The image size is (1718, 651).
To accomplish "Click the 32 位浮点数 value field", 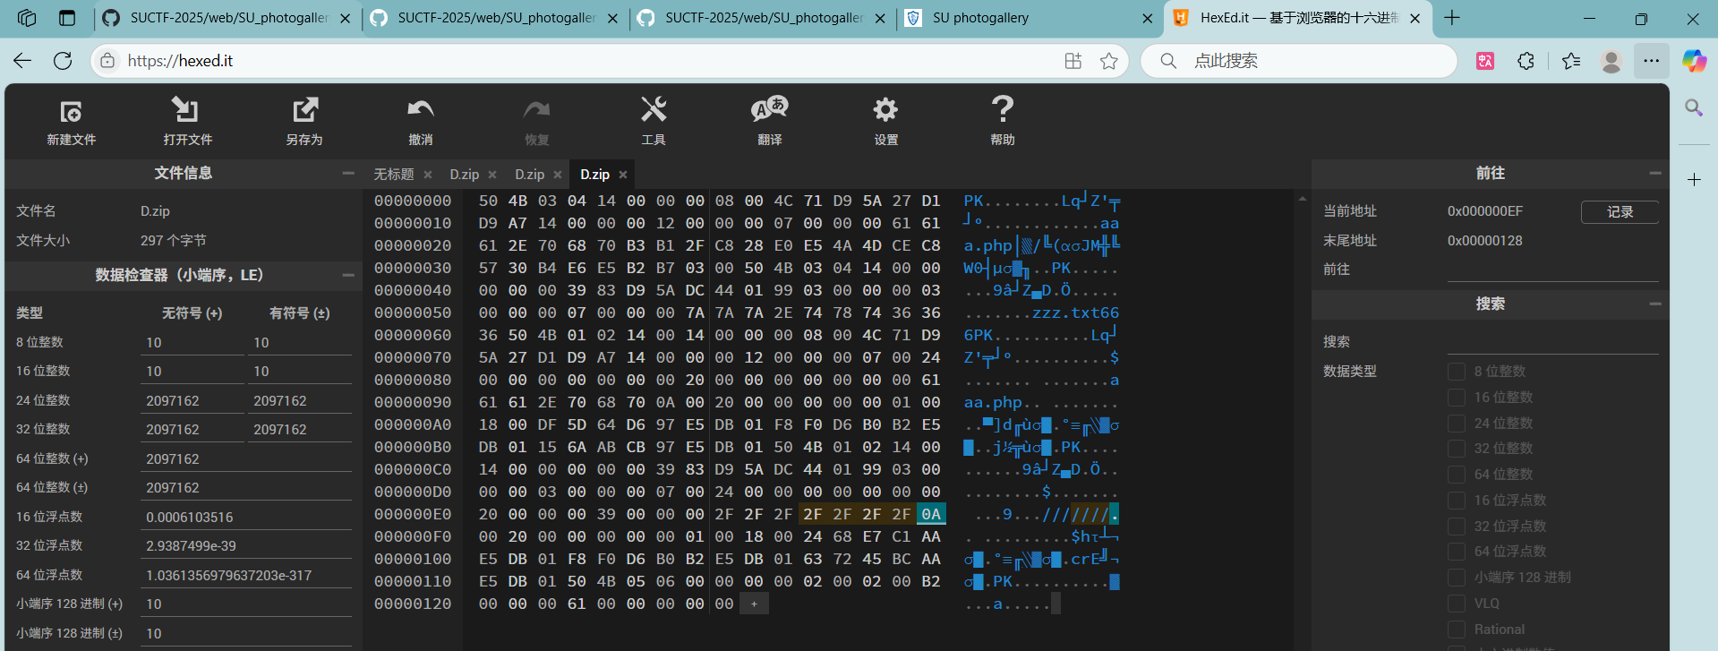I will [247, 545].
